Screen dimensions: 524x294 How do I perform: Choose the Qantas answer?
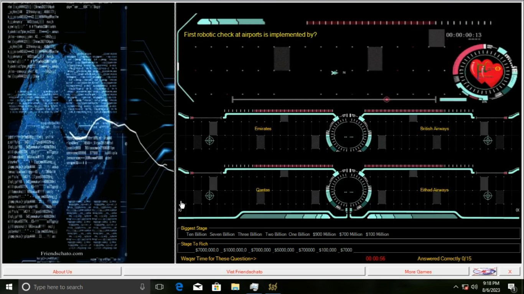point(263,190)
